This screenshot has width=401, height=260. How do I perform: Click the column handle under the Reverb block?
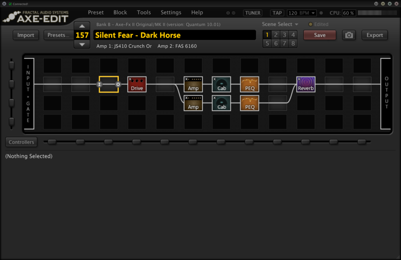(x=305, y=142)
